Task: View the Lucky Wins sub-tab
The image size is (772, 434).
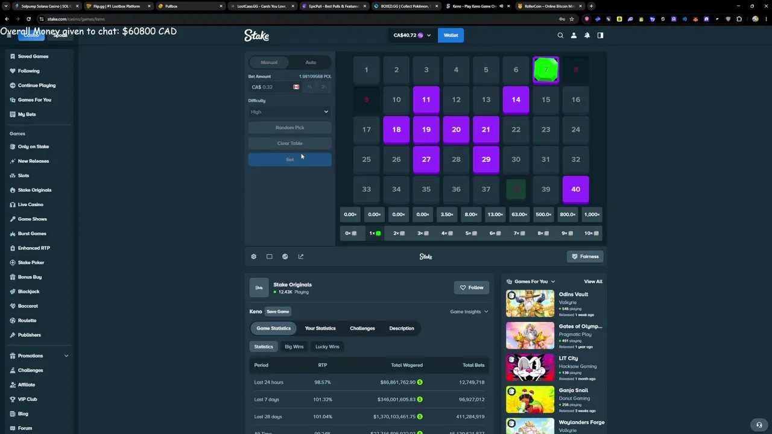Action: [327, 347]
